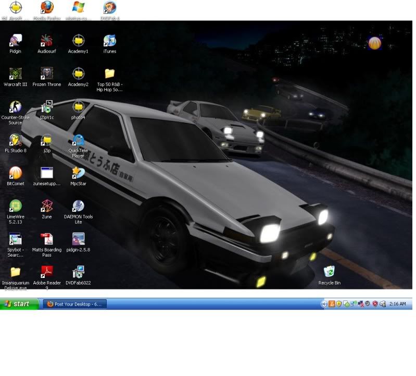The height and width of the screenshot is (376, 416).
Task: Click the 2:16 AM taskbar clock
Action: [x=397, y=304]
